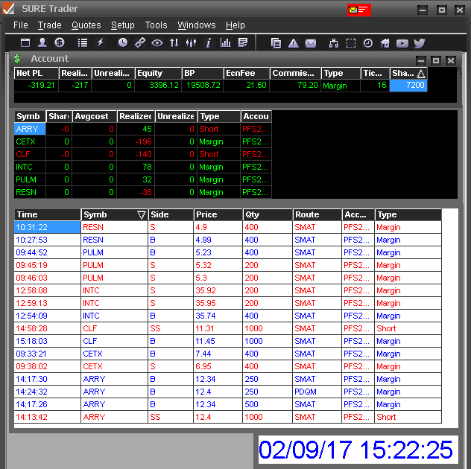This screenshot has width=471, height=469.
Task: Click the lightning bolt toolbar icon
Action: click(x=101, y=43)
